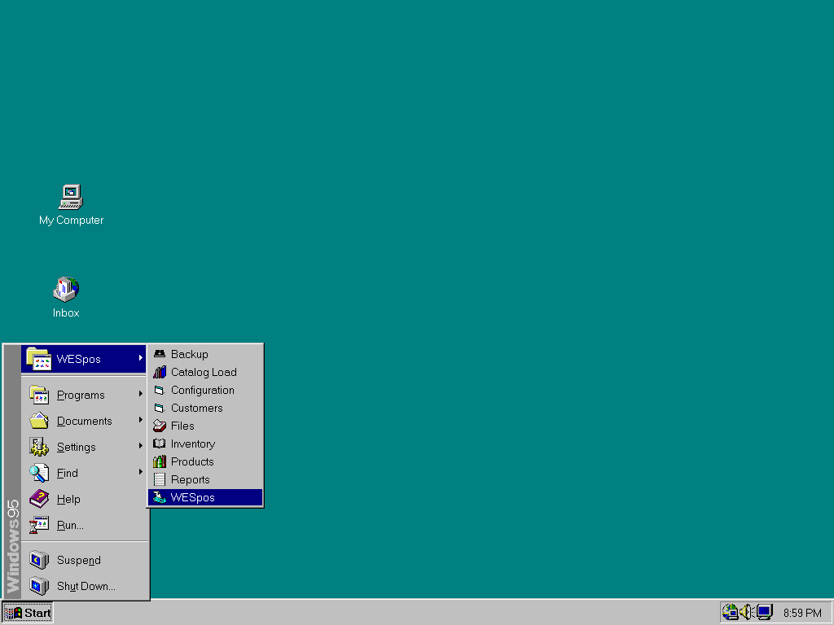Image resolution: width=834 pixels, height=625 pixels.
Task: Click the Start button on the taskbar
Action: point(28,613)
